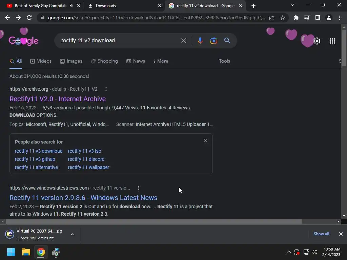Search for rectify 11 v3 download
This screenshot has height=260, width=347.
pyautogui.click(x=39, y=151)
